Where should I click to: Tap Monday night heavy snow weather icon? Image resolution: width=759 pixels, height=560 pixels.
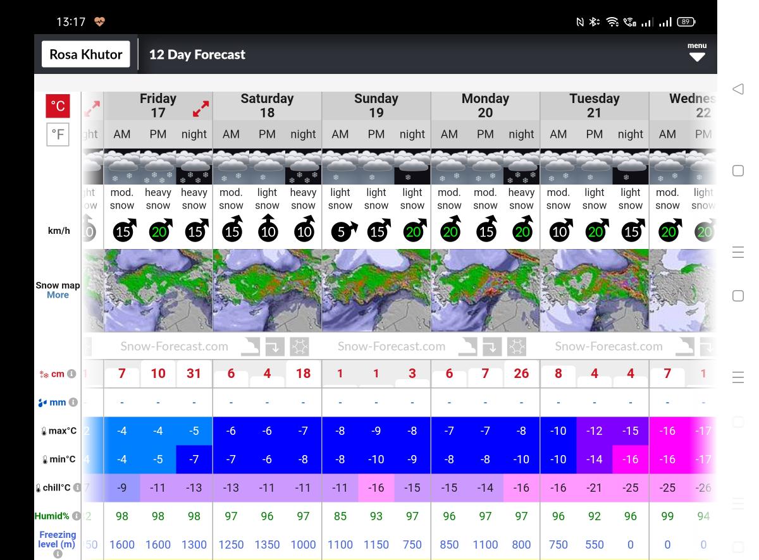(521, 167)
